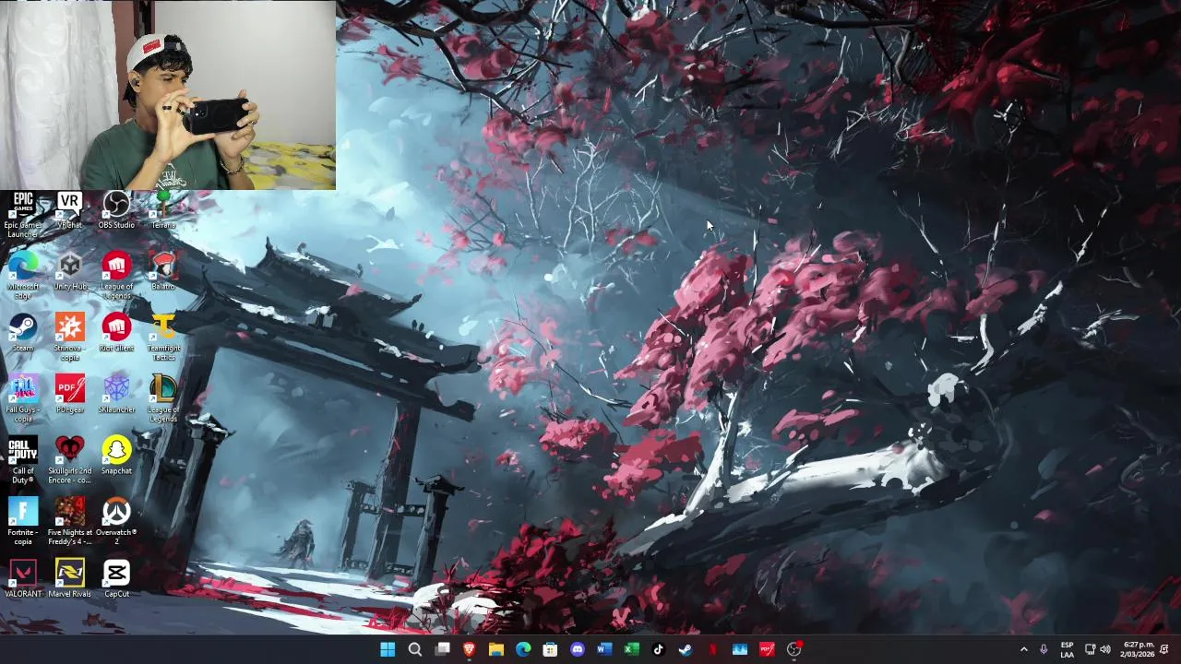Select the Overwatch 2 desktop icon

point(116,522)
